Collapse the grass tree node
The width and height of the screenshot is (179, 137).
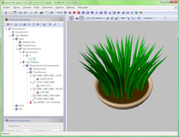[13, 39]
